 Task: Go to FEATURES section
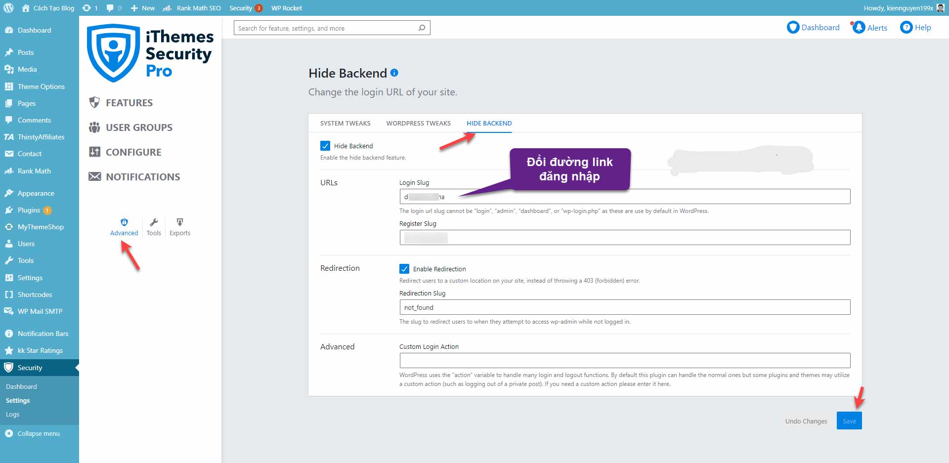pos(121,103)
